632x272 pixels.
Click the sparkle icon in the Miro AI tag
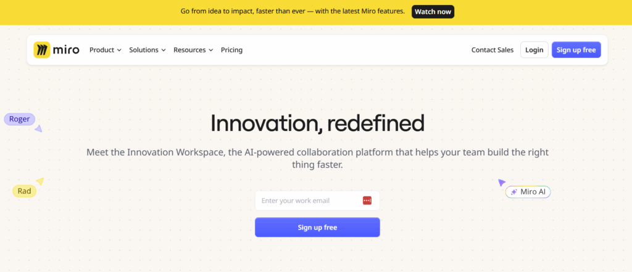[x=513, y=192]
